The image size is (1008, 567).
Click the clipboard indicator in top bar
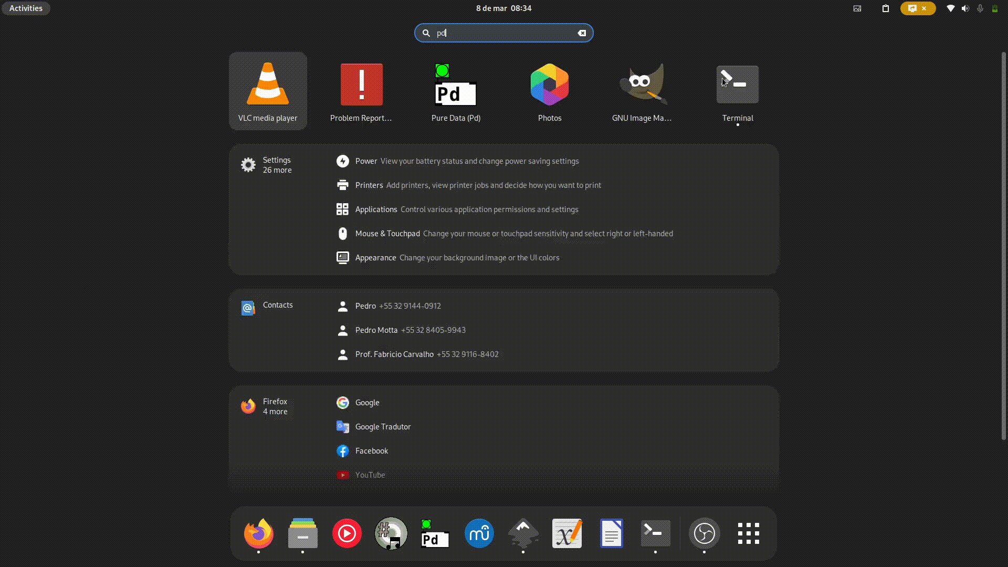(x=886, y=8)
